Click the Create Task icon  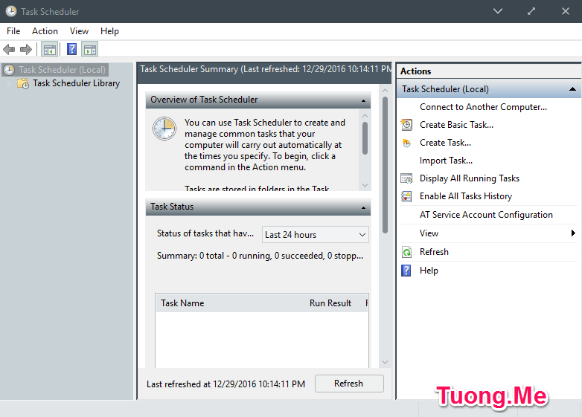point(407,143)
